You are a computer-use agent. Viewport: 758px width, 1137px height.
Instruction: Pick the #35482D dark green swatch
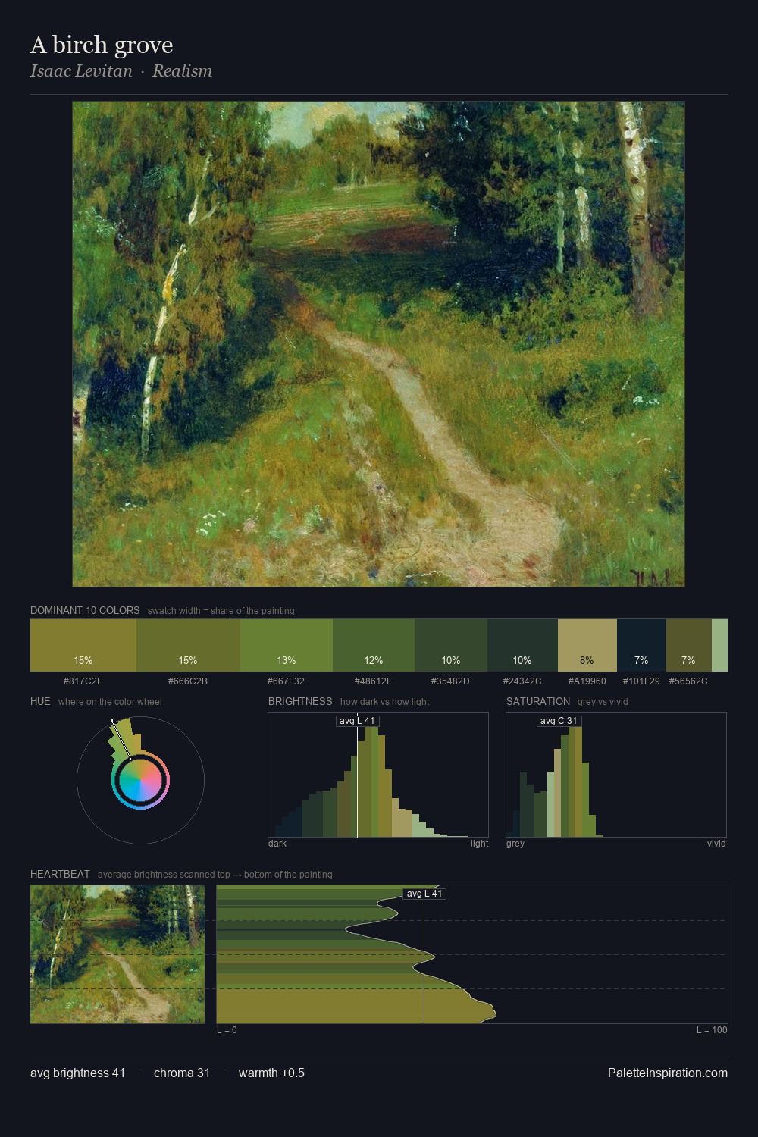(451, 645)
